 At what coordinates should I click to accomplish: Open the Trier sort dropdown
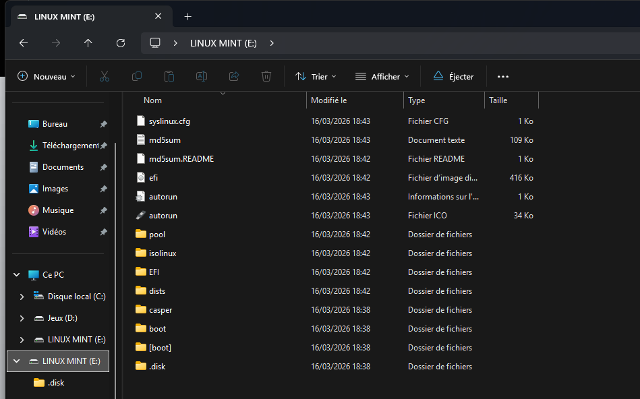[x=316, y=77]
